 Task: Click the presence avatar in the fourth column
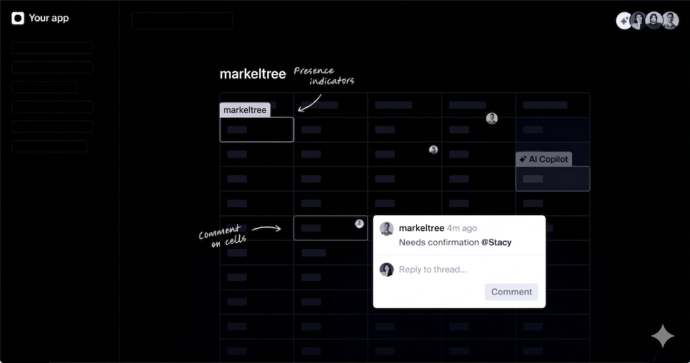pyautogui.click(x=491, y=119)
